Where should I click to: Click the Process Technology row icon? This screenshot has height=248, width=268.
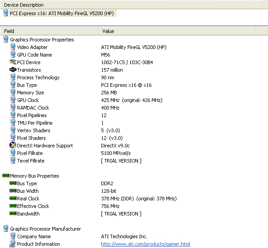(x=13, y=77)
